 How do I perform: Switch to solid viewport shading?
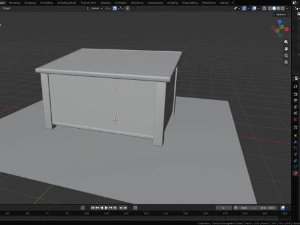pyautogui.click(x=274, y=8)
